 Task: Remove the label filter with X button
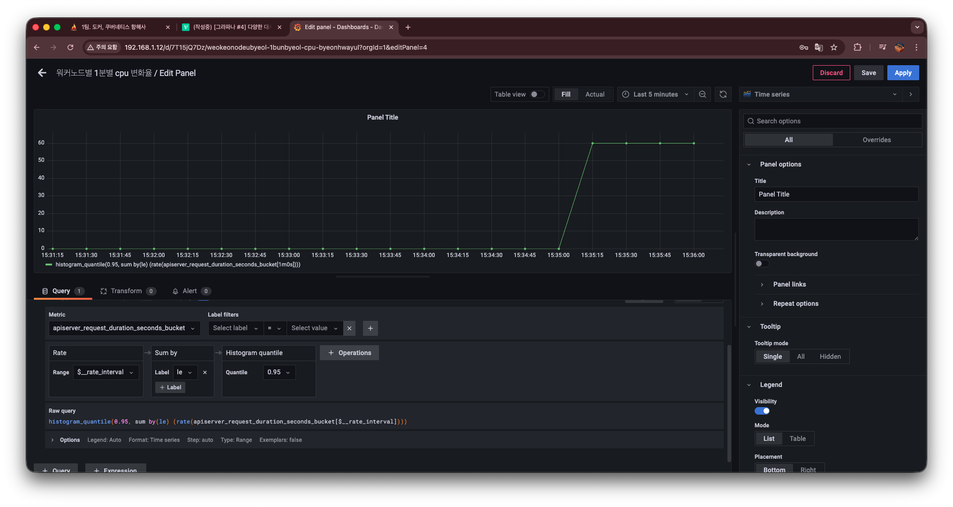[349, 328]
